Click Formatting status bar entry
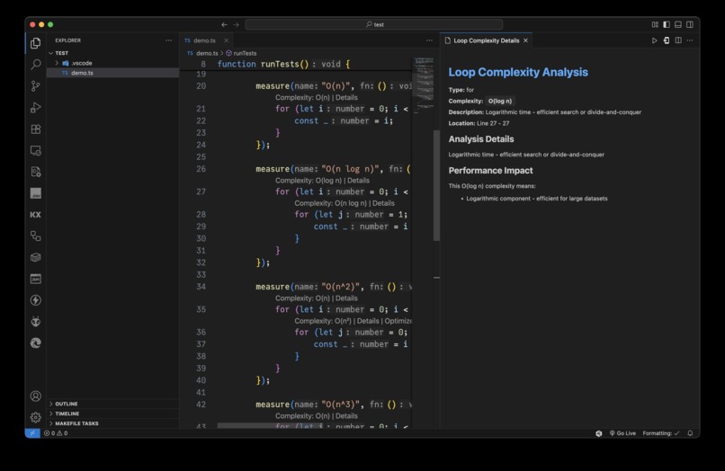Screen dimensions: 725x471 (x=661, y=433)
